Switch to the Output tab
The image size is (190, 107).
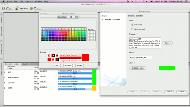coord(25,64)
